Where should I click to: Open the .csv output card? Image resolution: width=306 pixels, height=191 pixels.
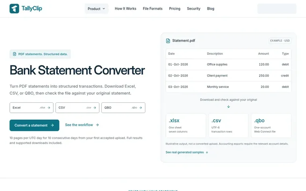(x=228, y=126)
